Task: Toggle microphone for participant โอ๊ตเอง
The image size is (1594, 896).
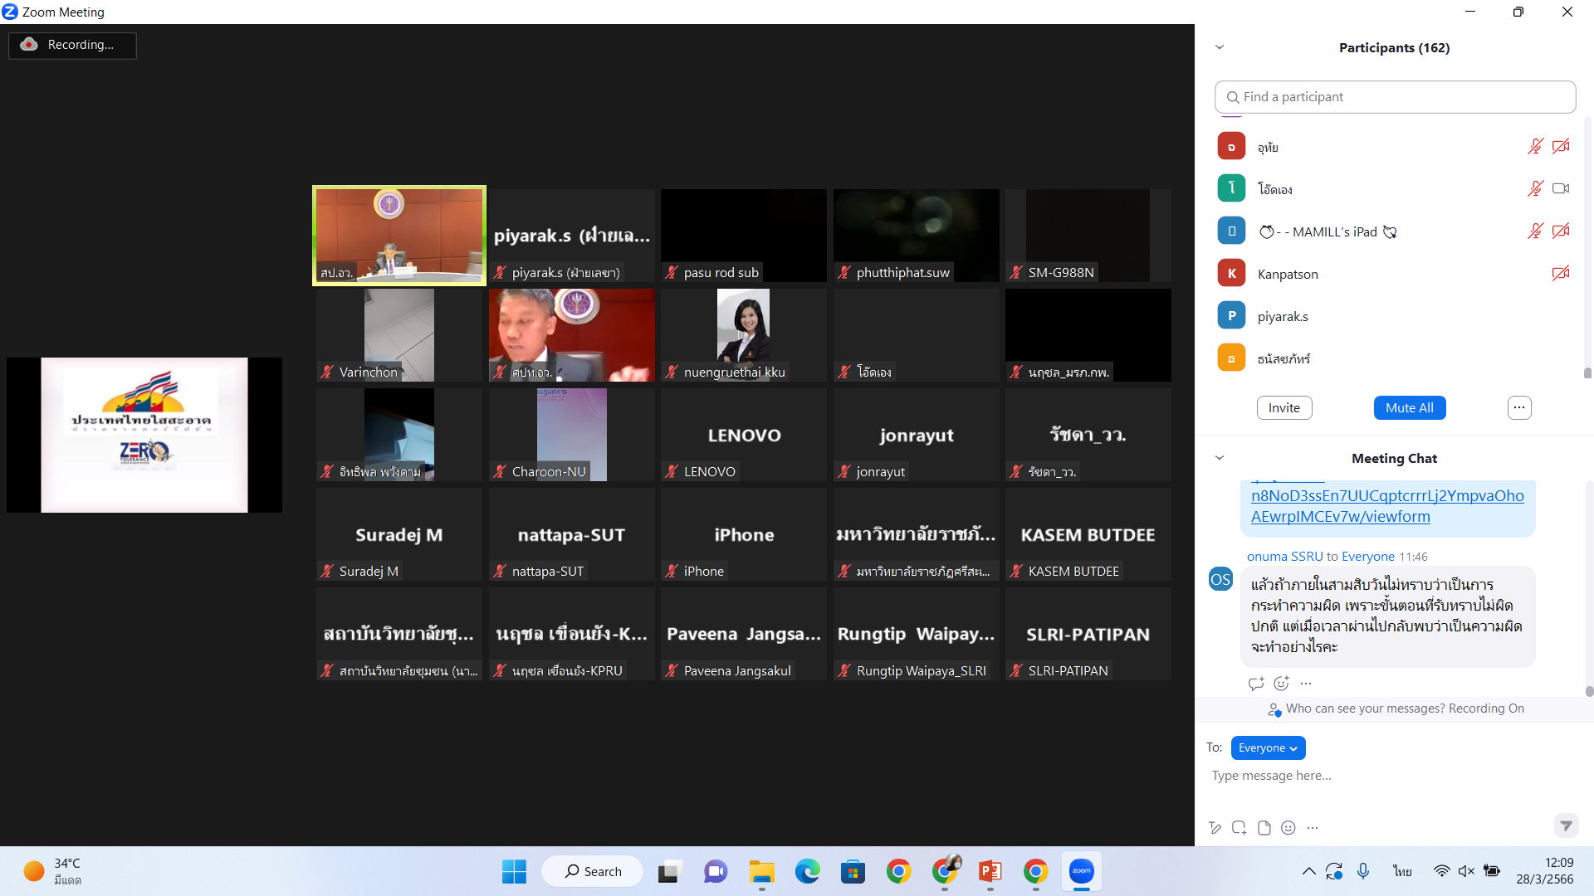Action: pyautogui.click(x=1535, y=189)
